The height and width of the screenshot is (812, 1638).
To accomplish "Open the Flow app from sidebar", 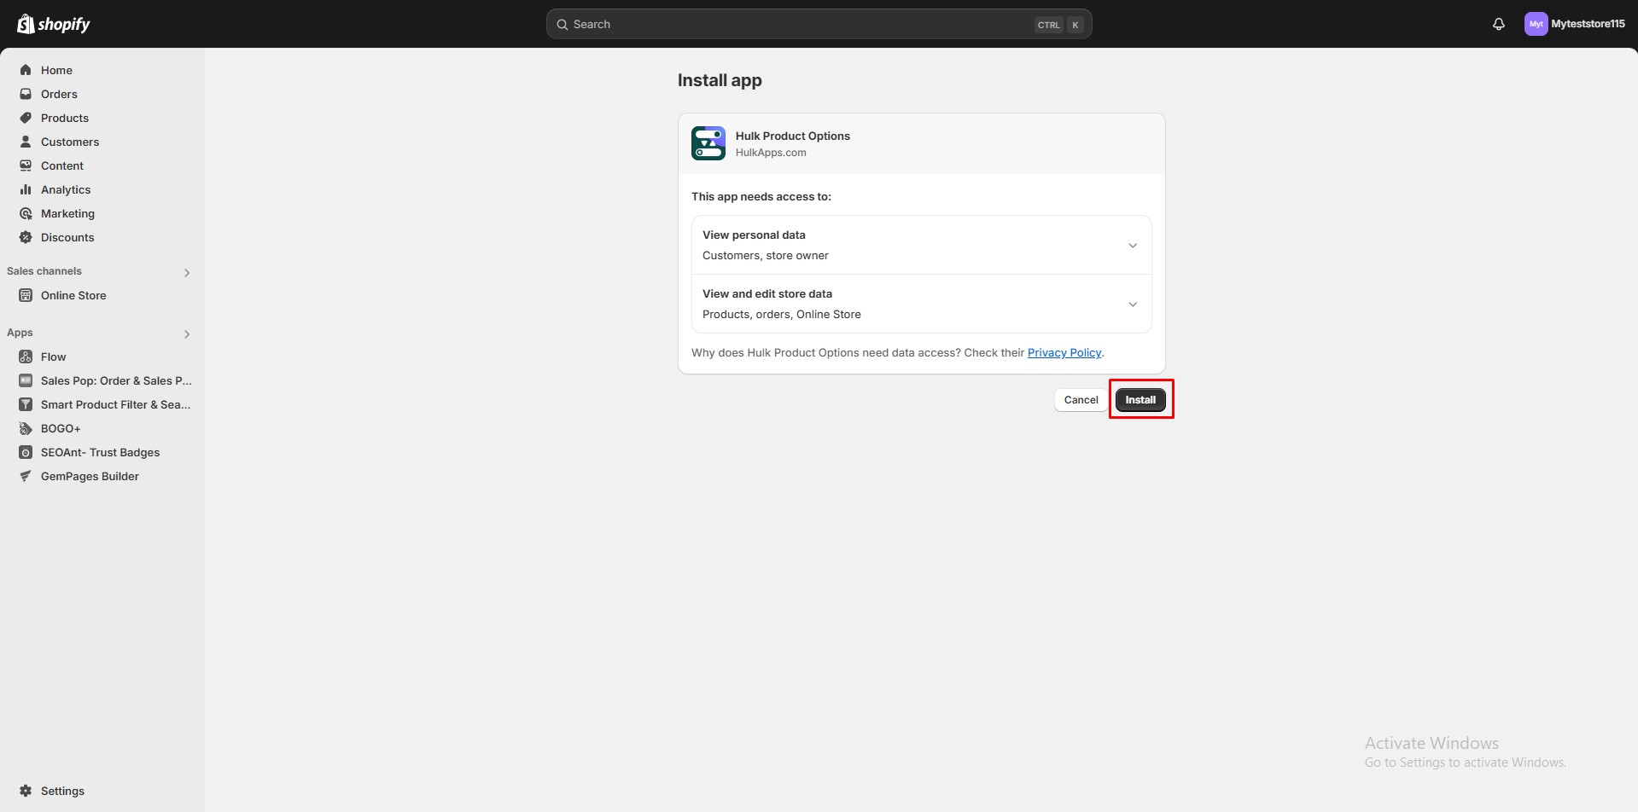I will click(x=54, y=357).
